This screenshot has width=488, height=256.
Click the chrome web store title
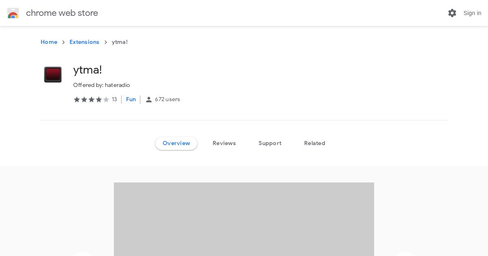62,13
